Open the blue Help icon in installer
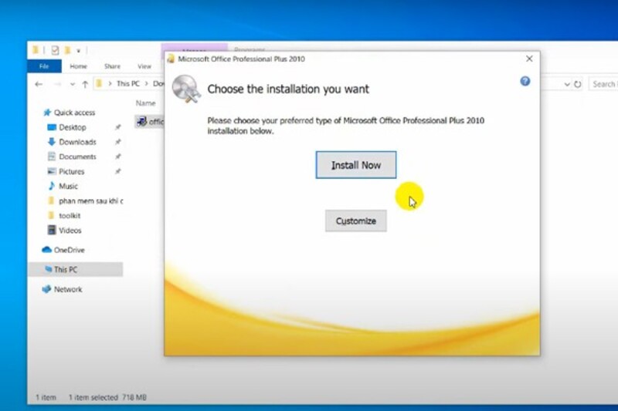The image size is (618, 411). point(525,81)
